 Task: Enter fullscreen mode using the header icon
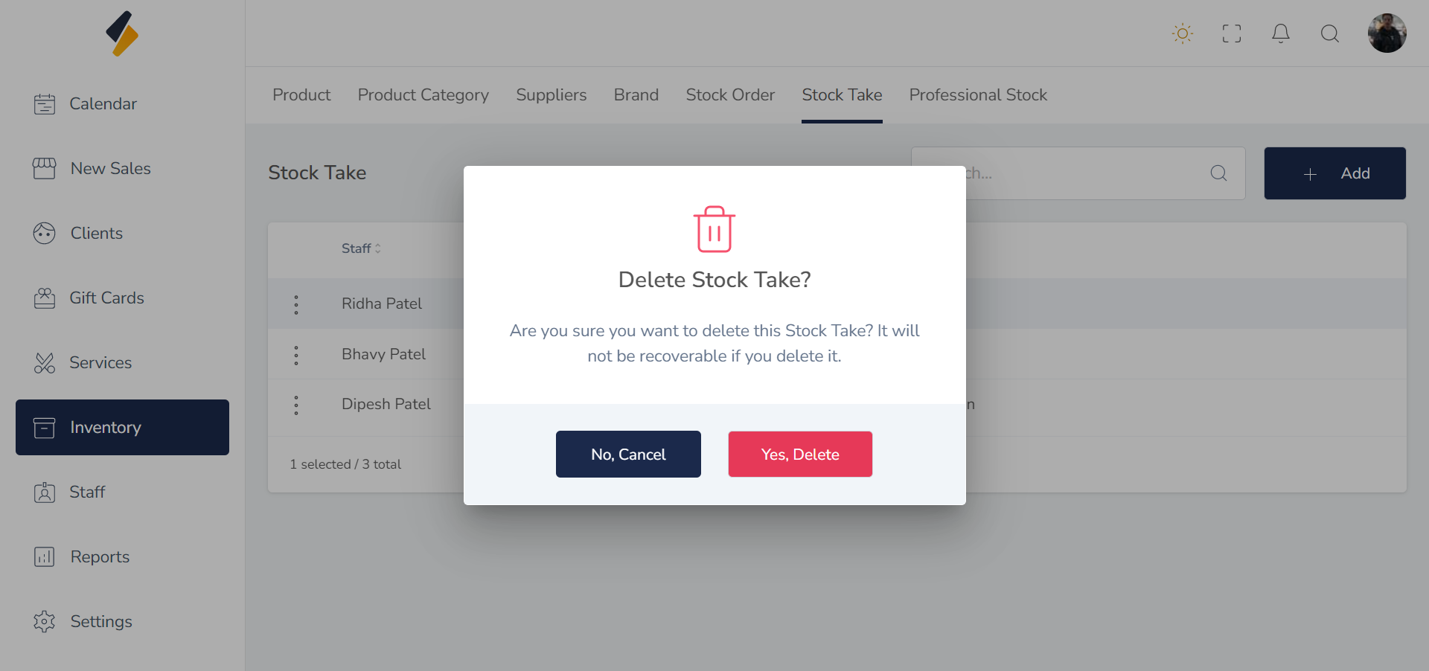point(1231,33)
